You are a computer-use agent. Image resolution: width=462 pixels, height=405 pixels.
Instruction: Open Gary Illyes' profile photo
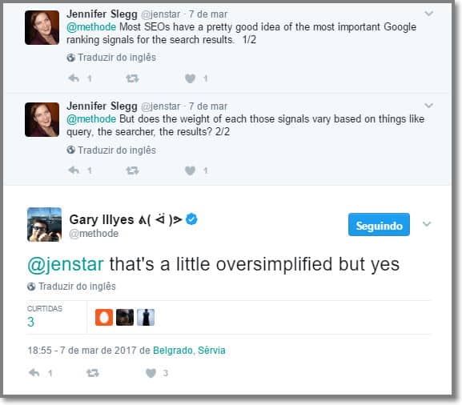45,225
